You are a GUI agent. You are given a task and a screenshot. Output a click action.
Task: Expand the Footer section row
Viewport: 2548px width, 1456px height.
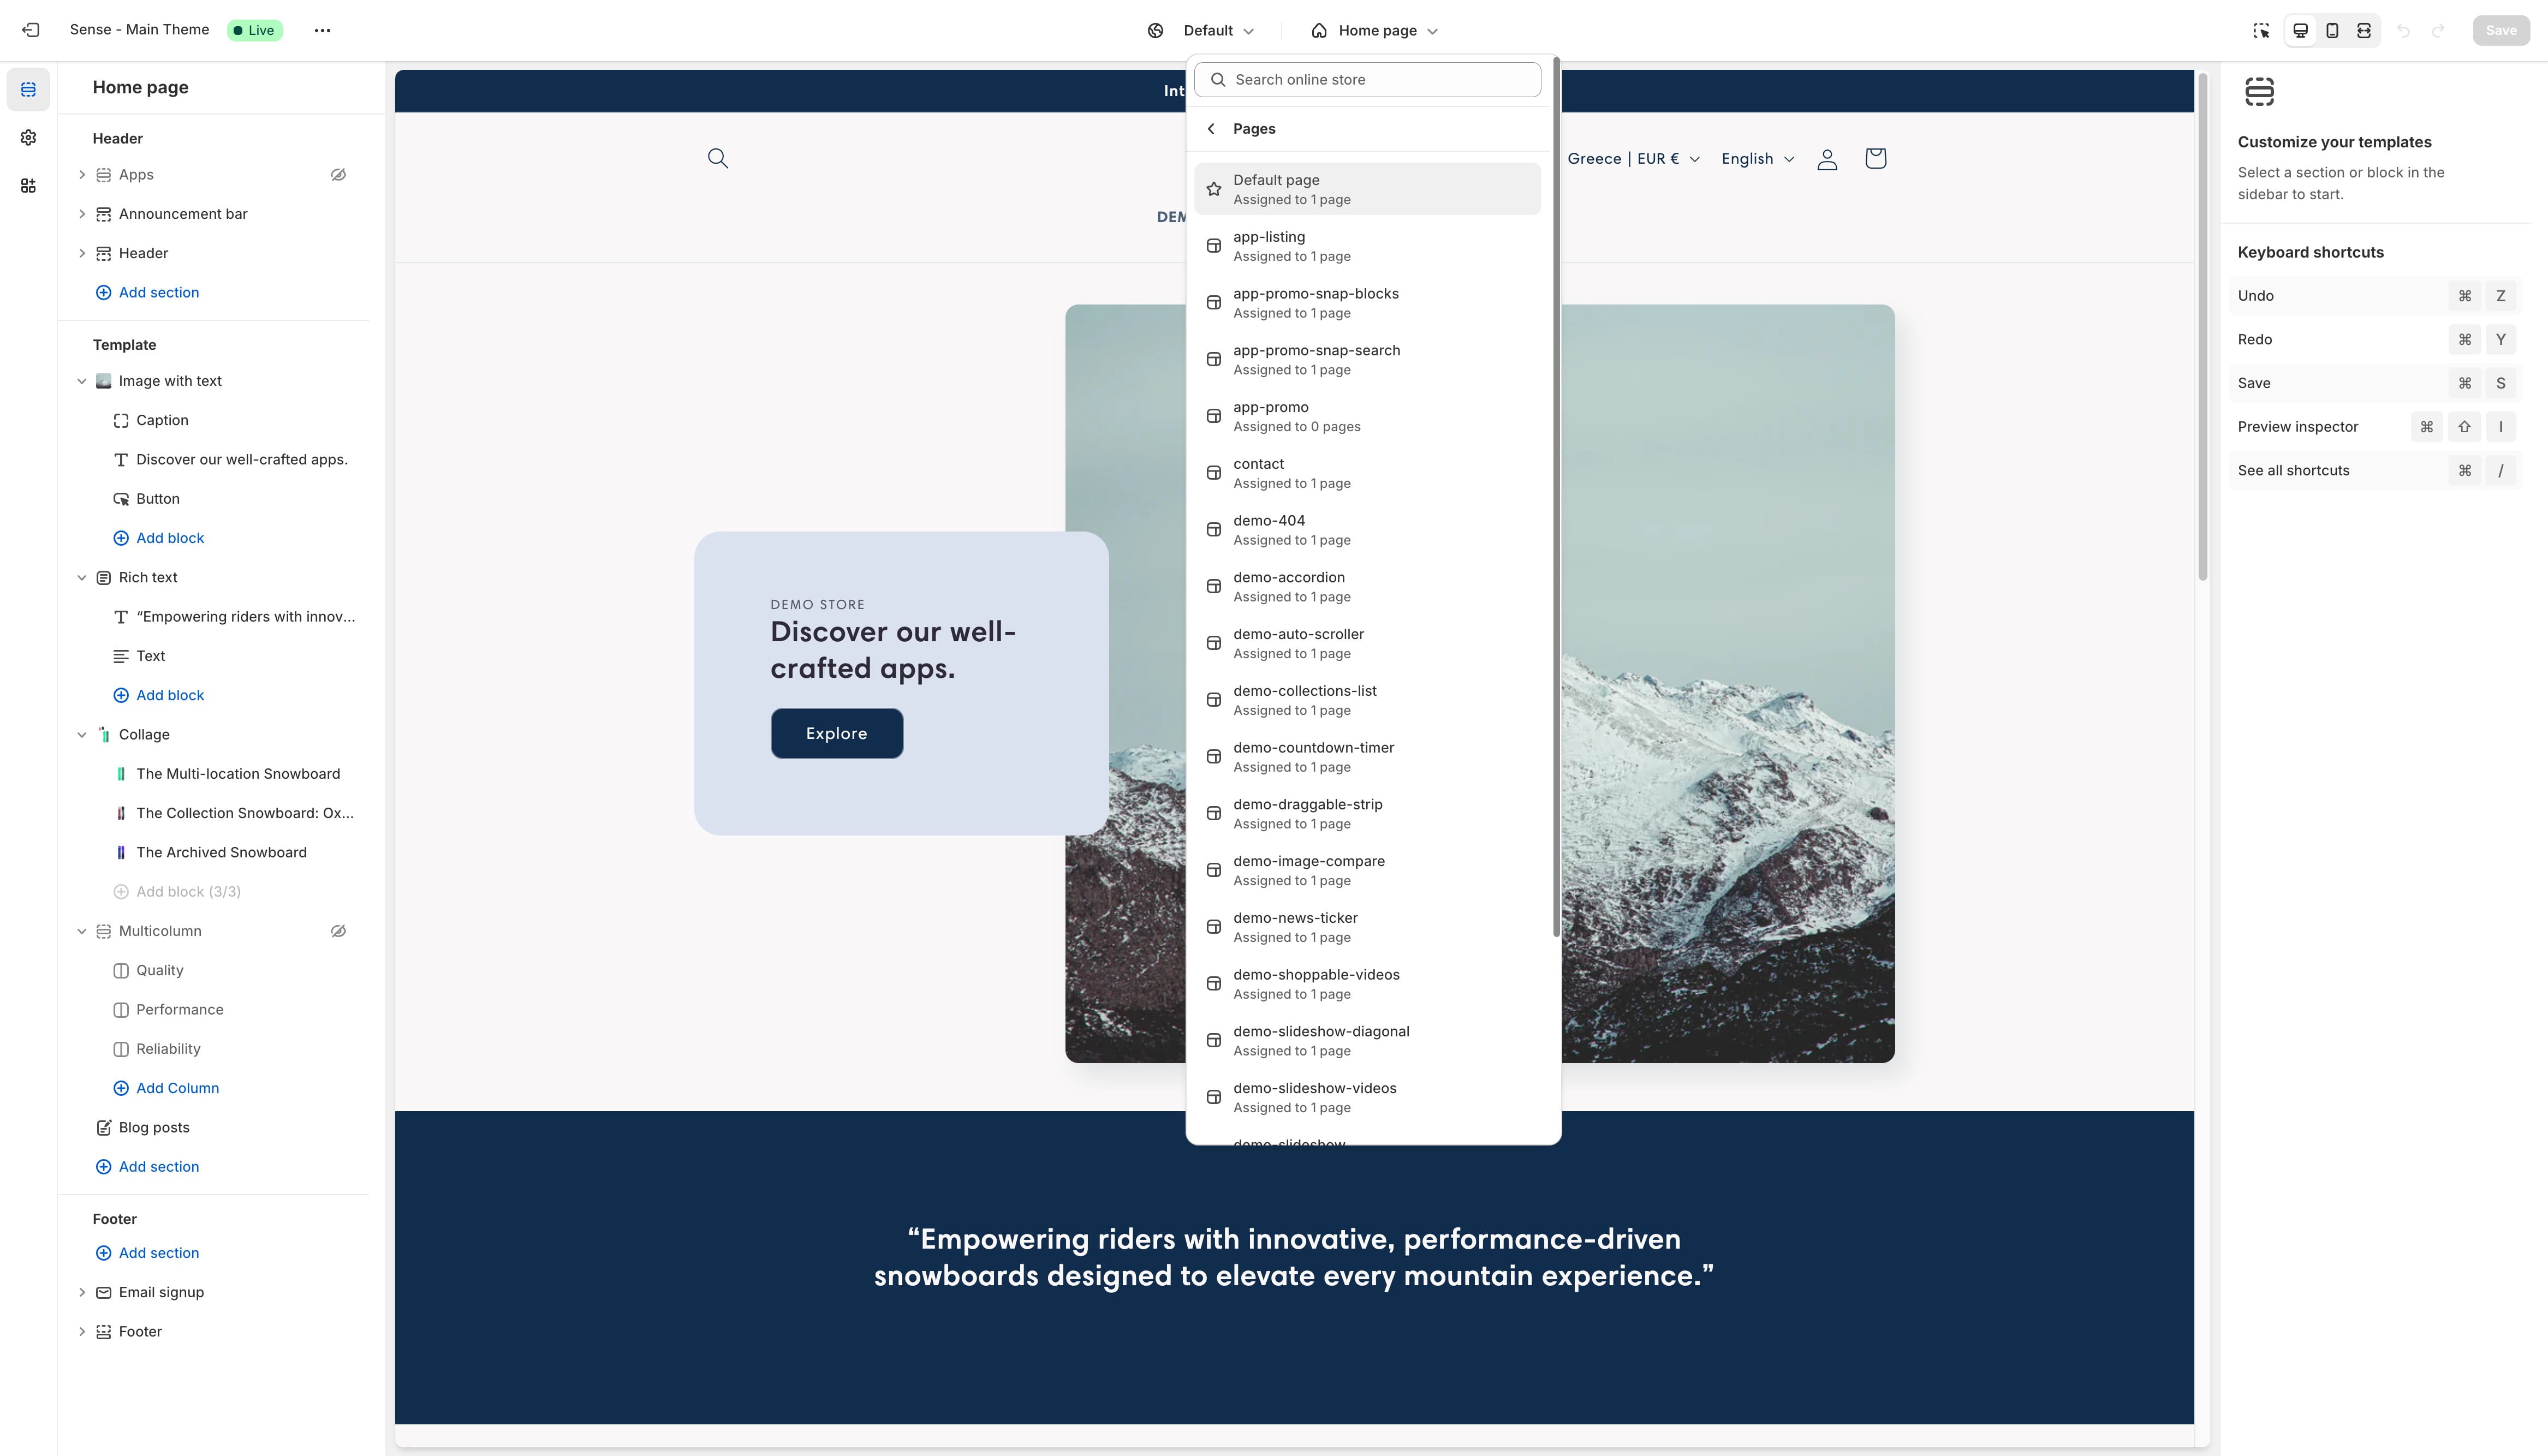pyautogui.click(x=82, y=1332)
